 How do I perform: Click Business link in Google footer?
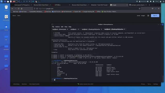pos(24,84)
